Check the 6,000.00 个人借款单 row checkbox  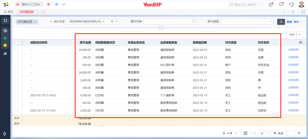[x=17, y=95]
